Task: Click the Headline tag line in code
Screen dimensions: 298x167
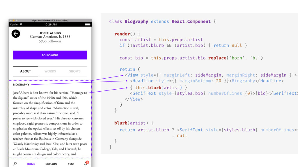Action: coord(207,81)
